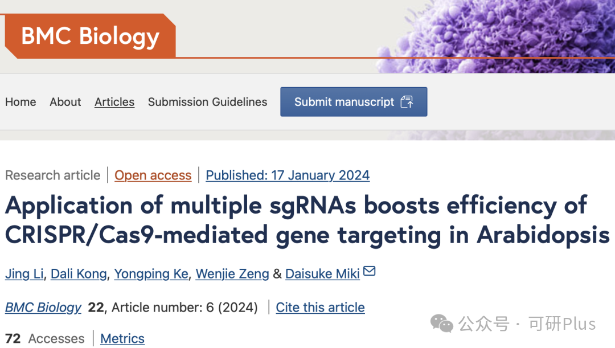The image size is (615, 348).
Task: Open the About menu item
Action: [65, 102]
